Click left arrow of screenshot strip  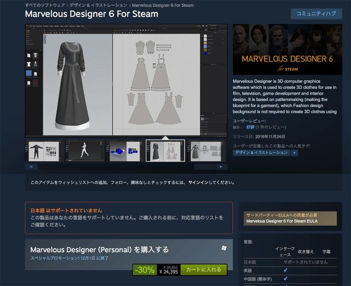31,167
